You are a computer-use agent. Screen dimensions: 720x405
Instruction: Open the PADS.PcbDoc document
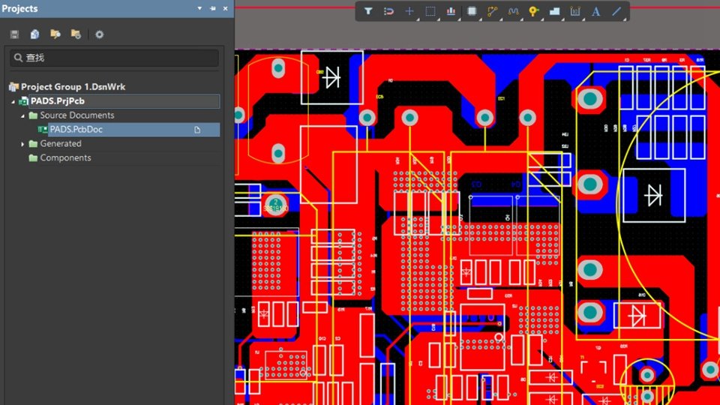coord(76,130)
